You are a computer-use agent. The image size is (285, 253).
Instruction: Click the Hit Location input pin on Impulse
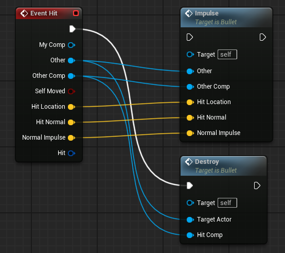(x=190, y=103)
